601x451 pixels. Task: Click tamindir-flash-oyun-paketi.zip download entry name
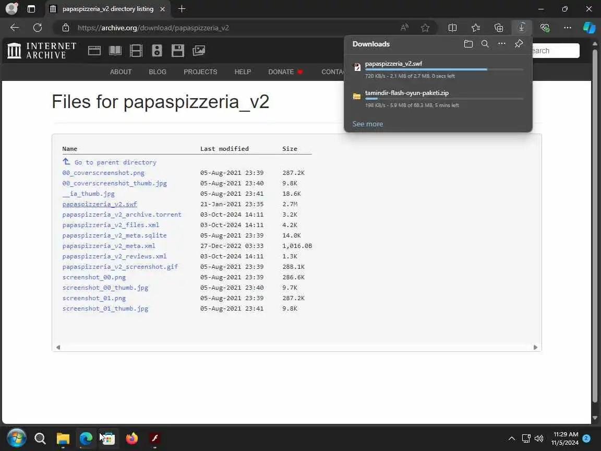pos(407,93)
